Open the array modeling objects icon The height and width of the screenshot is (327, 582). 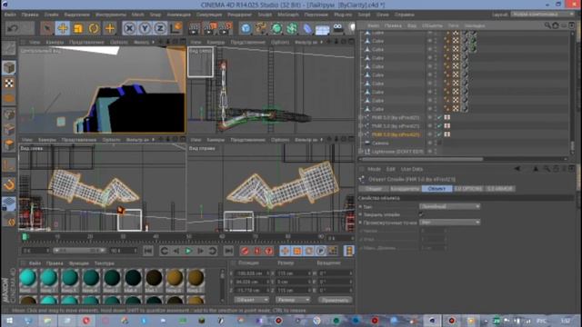point(292,28)
